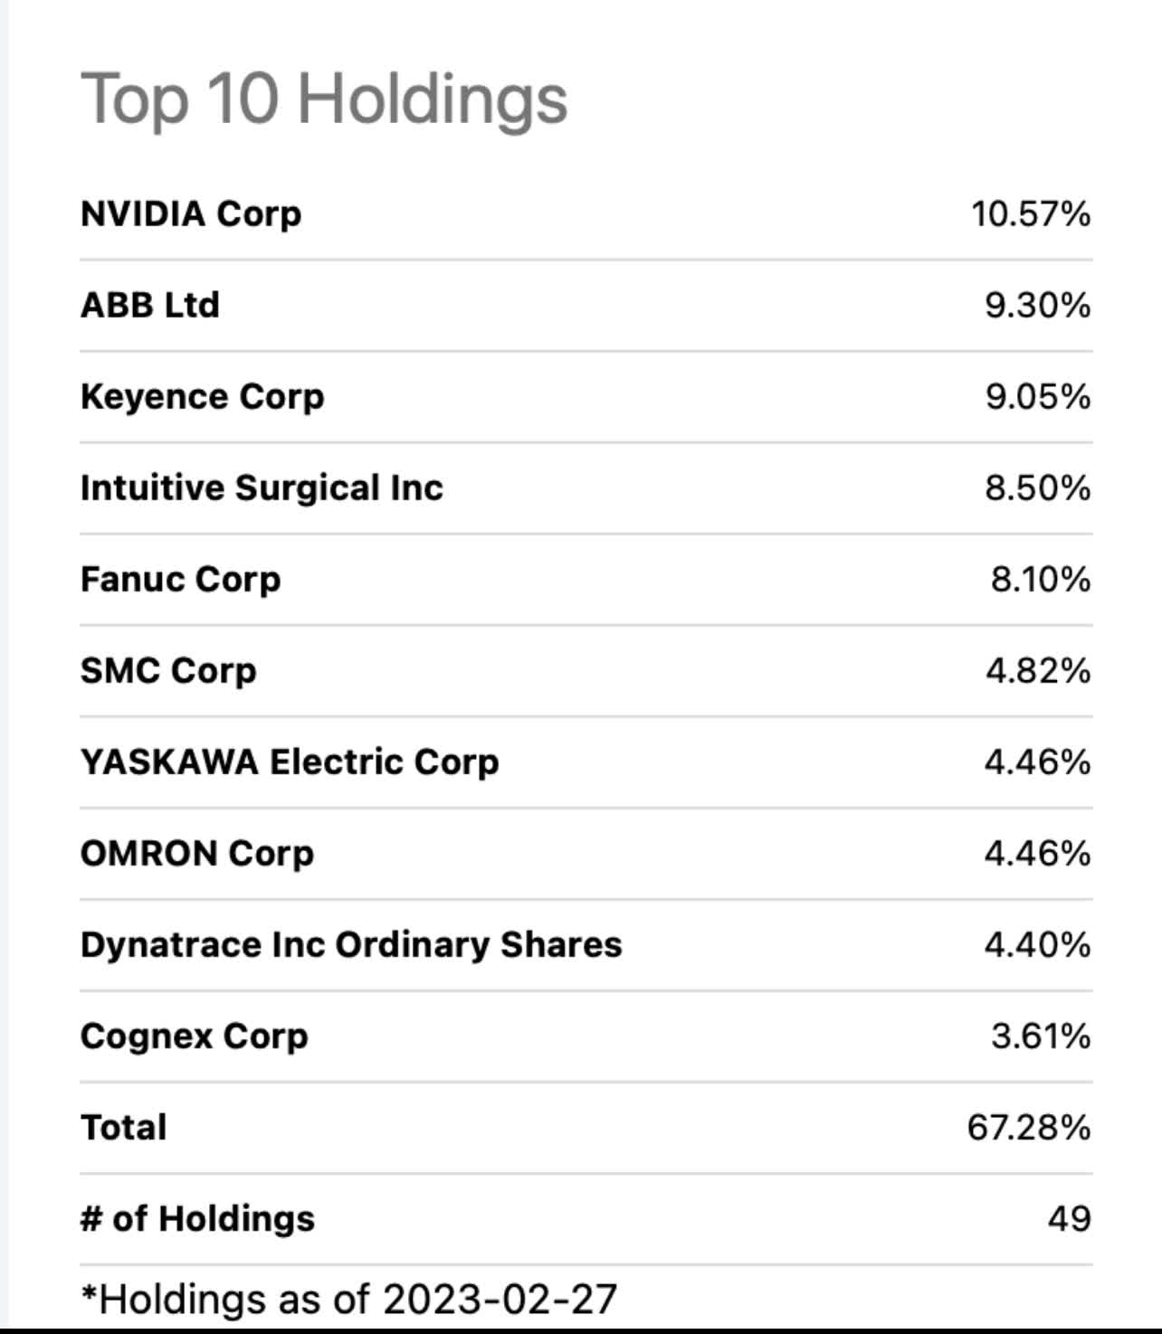Open the NVIDIA Corp holding
Viewport: 1162px width, 1334px height.
[x=191, y=214]
